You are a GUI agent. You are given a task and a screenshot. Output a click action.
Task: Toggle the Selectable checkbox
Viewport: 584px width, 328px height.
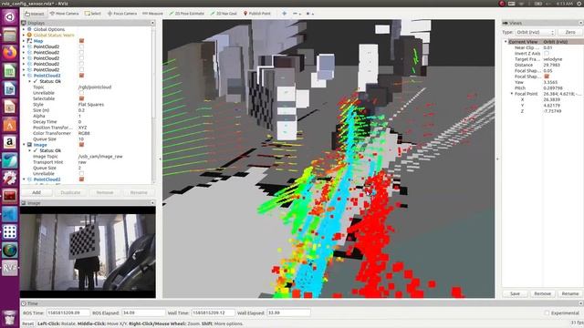coord(81,98)
